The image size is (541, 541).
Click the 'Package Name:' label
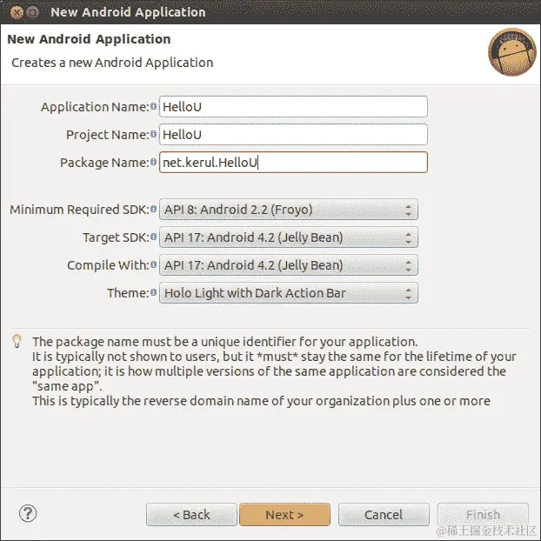pyautogui.click(x=104, y=163)
